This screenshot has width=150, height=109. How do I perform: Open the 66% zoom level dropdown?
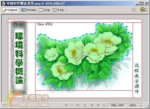pos(136,105)
